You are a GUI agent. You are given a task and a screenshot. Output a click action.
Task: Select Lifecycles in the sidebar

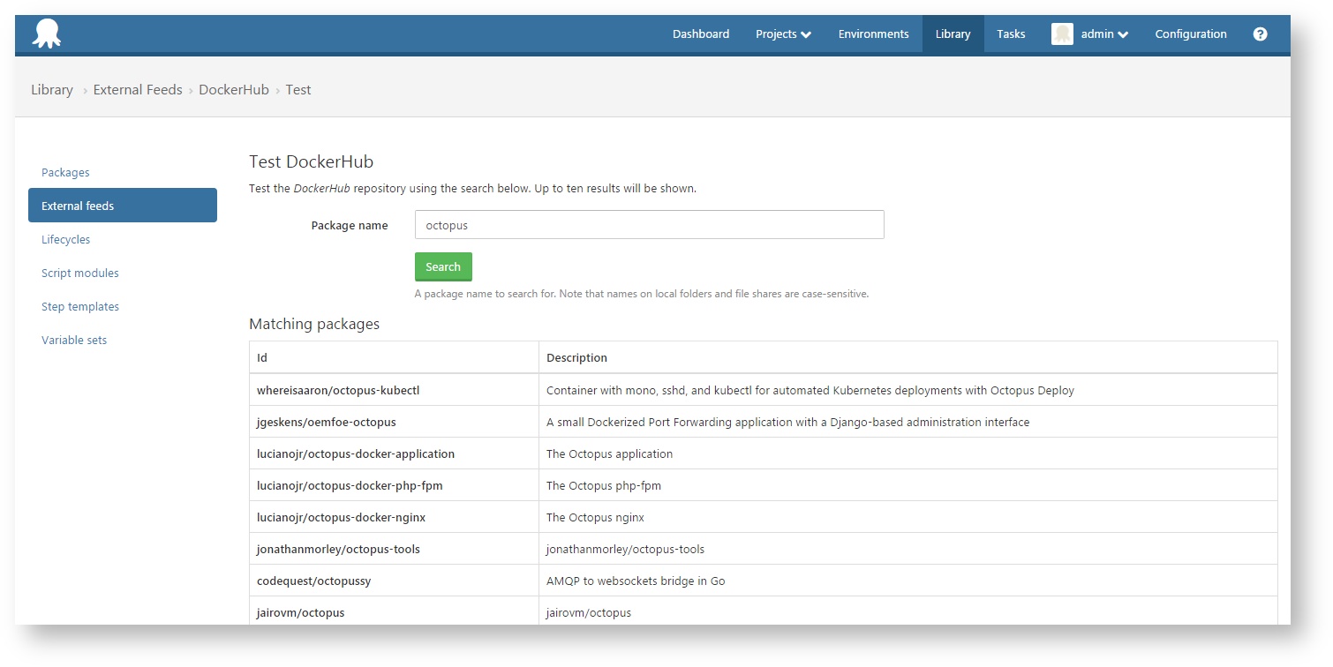(x=65, y=239)
